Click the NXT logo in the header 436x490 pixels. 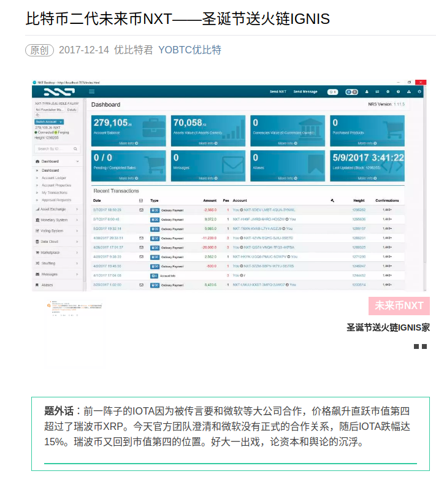click(59, 91)
